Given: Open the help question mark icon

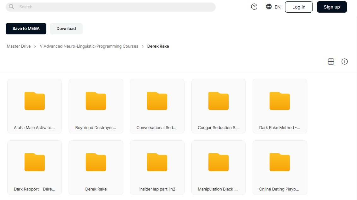Looking at the screenshot, I should (x=254, y=7).
